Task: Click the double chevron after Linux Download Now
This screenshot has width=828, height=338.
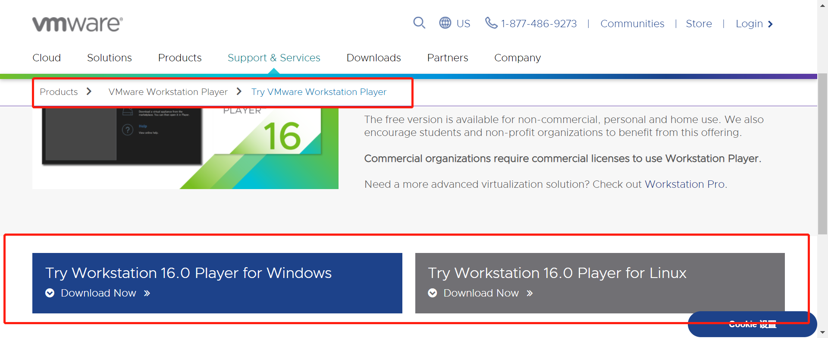Action: 530,294
